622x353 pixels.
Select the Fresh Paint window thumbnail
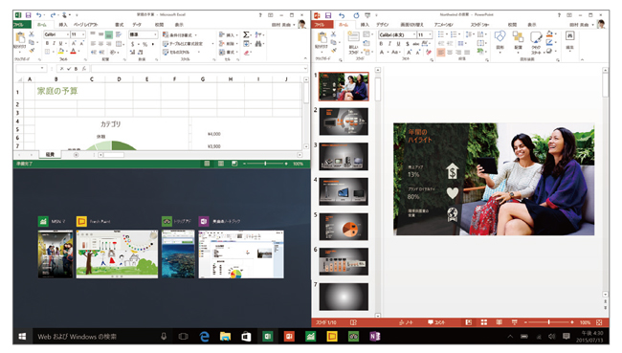pyautogui.click(x=117, y=254)
